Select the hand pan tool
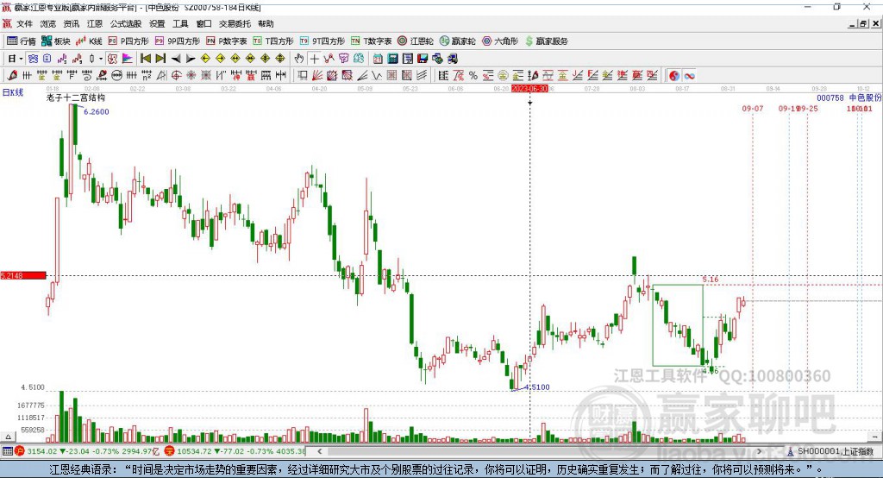The height and width of the screenshot is (478, 883). [x=299, y=59]
